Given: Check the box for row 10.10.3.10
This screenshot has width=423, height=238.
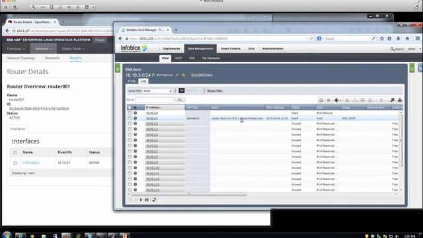Looking at the screenshot, I should (130, 168).
